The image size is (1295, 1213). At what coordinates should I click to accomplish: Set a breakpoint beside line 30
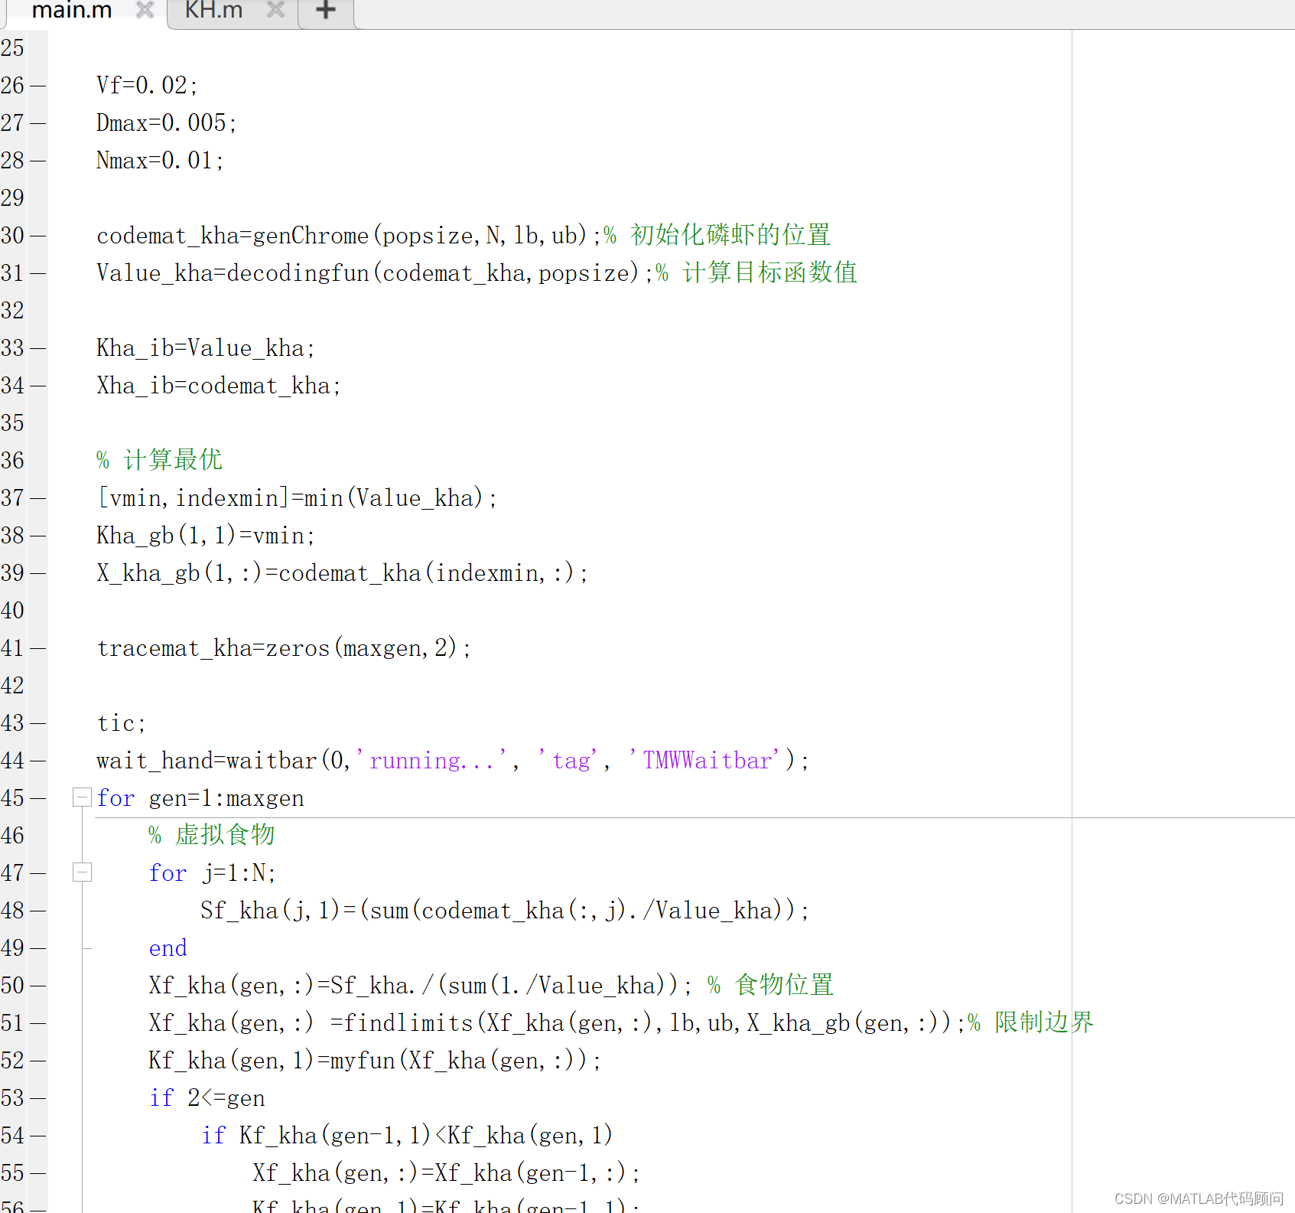(39, 235)
